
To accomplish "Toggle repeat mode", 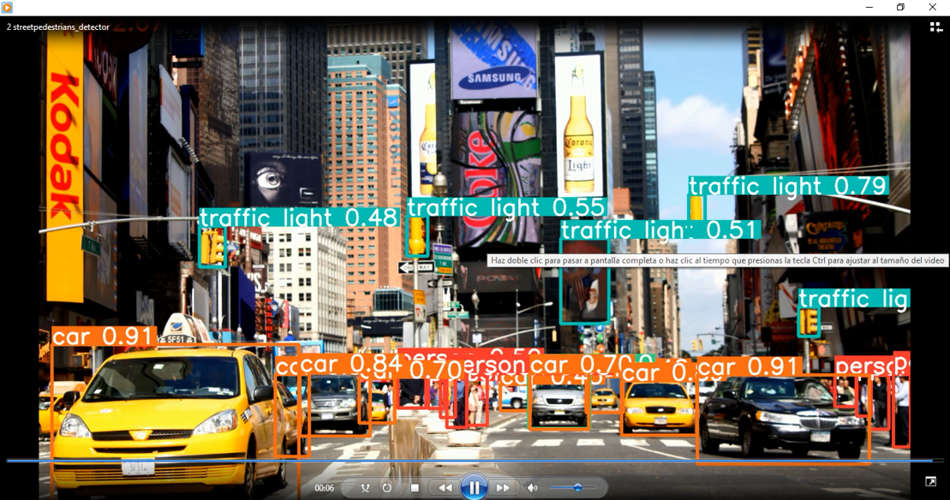I will (x=387, y=488).
